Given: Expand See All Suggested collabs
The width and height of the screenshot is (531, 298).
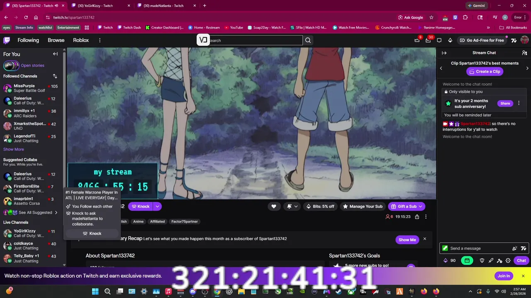Looking at the screenshot, I should (x=31, y=212).
